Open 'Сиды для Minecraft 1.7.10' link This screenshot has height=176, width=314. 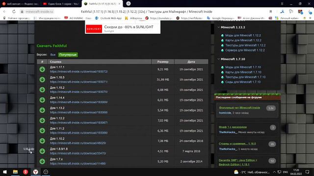point(243,82)
